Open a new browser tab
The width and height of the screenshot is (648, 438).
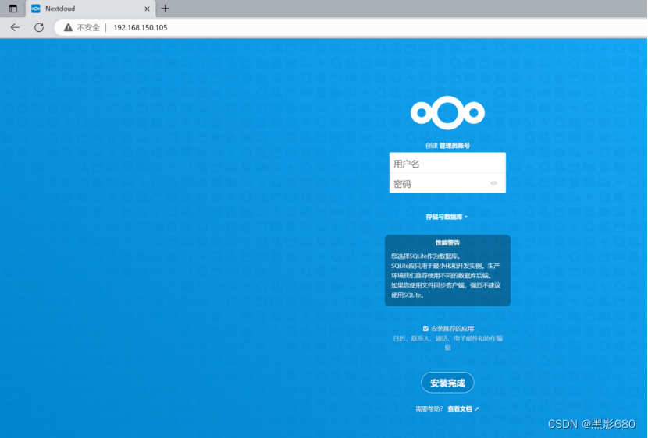click(x=165, y=9)
